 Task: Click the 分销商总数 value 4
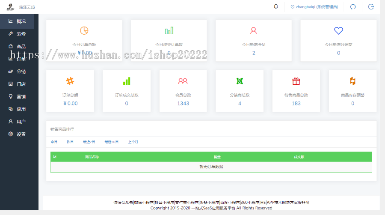point(240,104)
